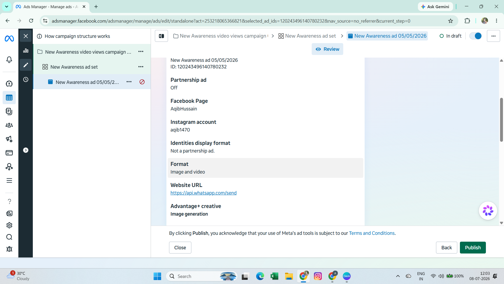The width and height of the screenshot is (504, 284).
Task: Show hidden system tray icons
Action: (x=398, y=276)
